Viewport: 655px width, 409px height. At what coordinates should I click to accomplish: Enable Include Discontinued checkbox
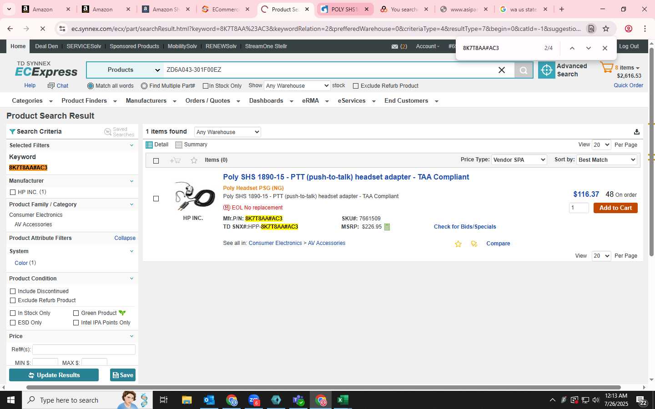coord(13,291)
